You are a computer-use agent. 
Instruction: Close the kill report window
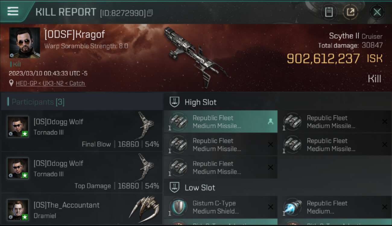[377, 12]
